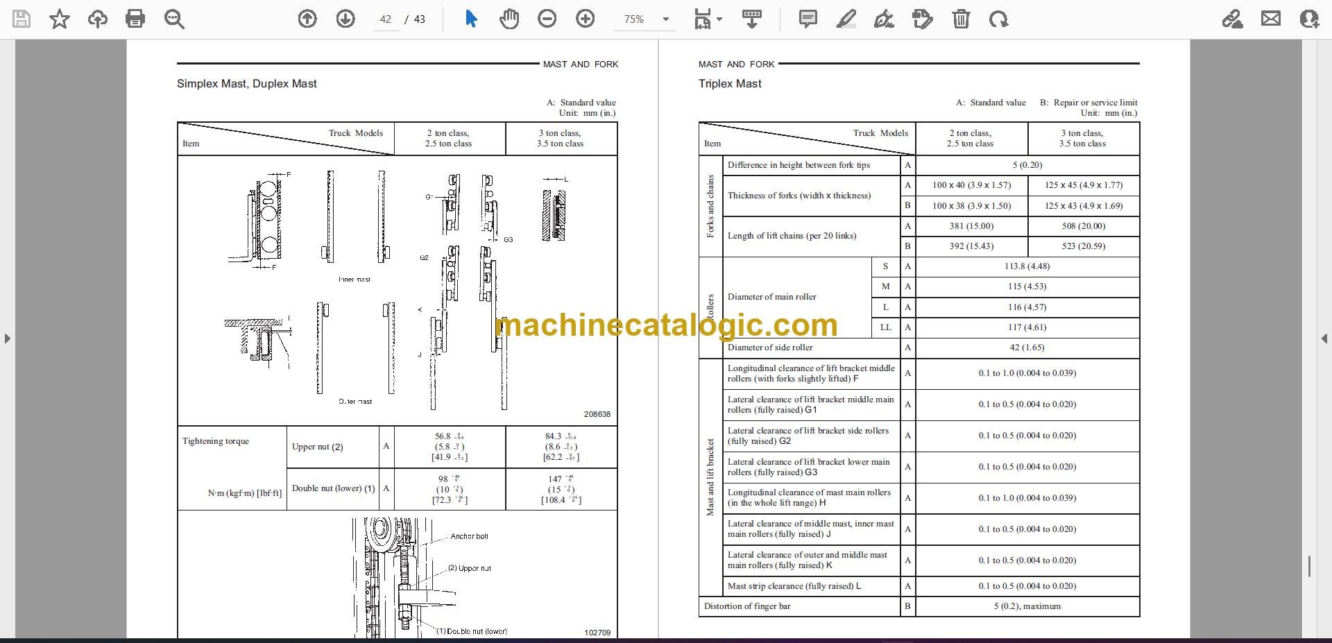Click the '42 (1.65)' side roller value
Viewport: 1332px width, 643px height.
click(1027, 348)
